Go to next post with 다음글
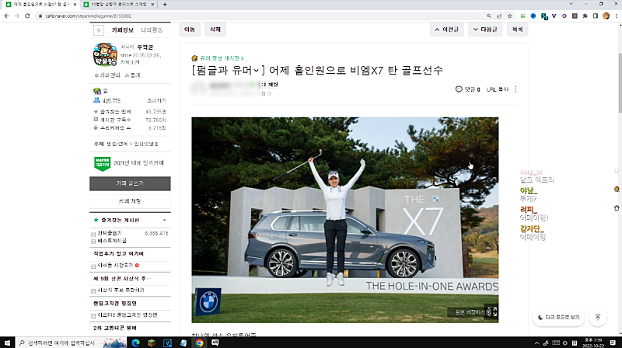The height and width of the screenshot is (348, 622). pos(487,30)
